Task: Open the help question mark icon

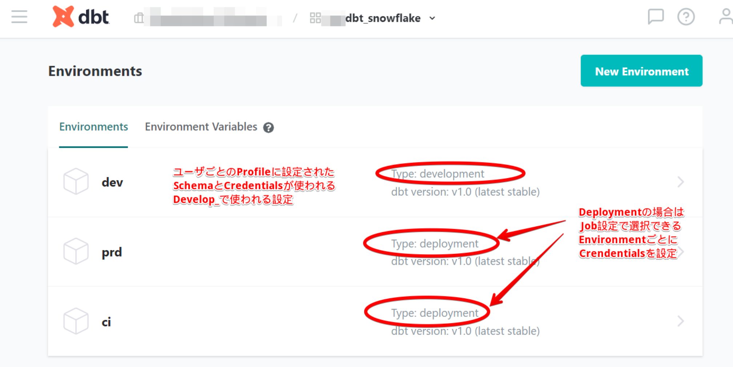Action: pyautogui.click(x=686, y=17)
